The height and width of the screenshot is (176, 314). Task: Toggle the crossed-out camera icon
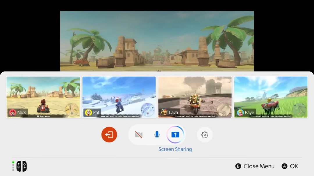click(139, 135)
